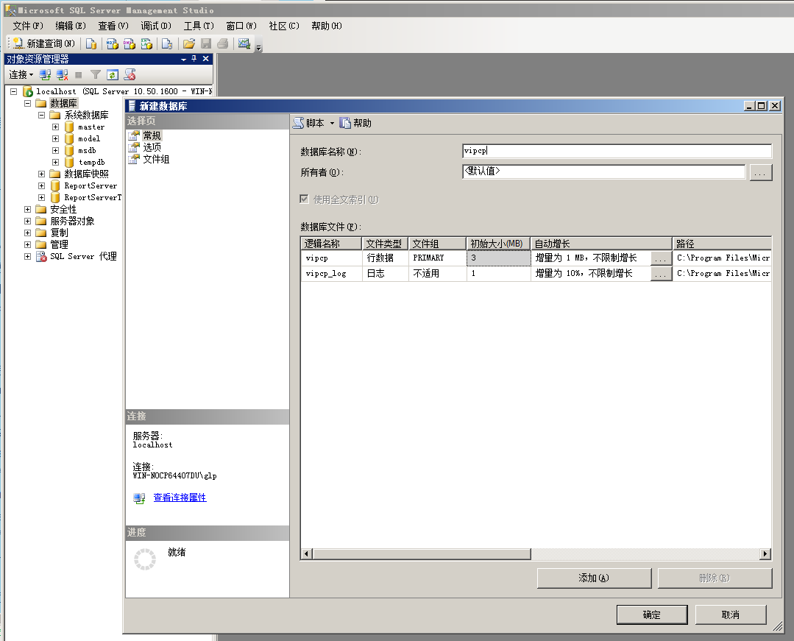Viewport: 794px width, 641px height.
Task: Select the ReportServerT database item
Action: point(92,197)
